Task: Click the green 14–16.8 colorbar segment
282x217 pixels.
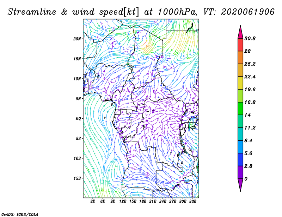Action: point(240,108)
